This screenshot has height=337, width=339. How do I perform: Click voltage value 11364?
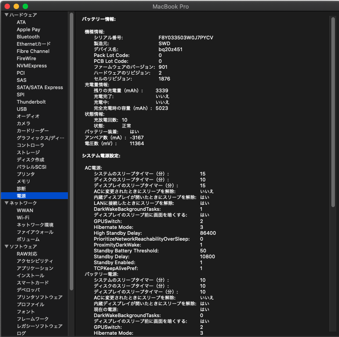pyautogui.click(x=137, y=143)
